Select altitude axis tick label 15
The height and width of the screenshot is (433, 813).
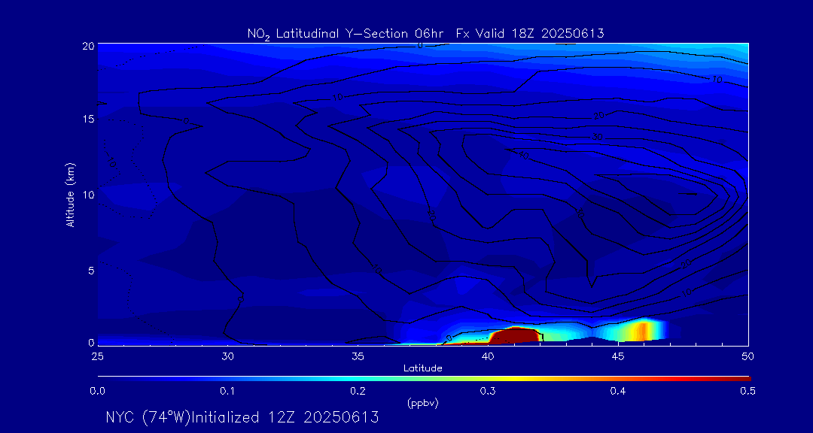coord(87,119)
